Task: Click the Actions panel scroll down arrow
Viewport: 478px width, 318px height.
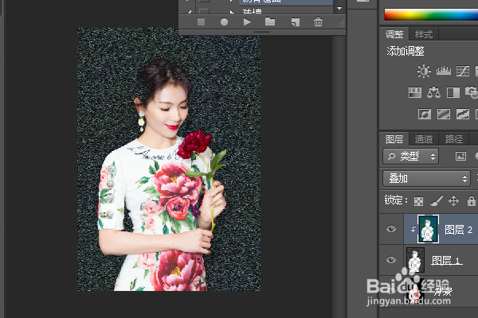Action: pos(339,8)
